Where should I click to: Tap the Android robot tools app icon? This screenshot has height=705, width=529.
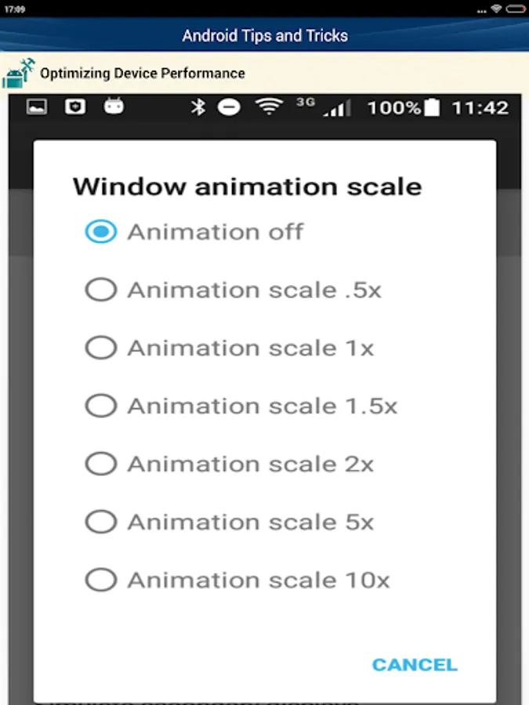[18, 73]
